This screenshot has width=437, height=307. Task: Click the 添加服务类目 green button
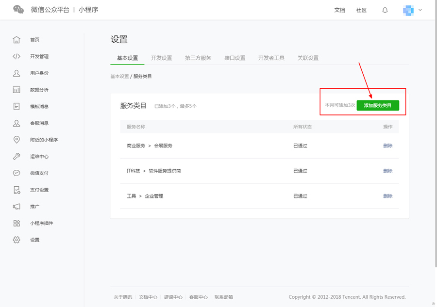pyautogui.click(x=378, y=106)
